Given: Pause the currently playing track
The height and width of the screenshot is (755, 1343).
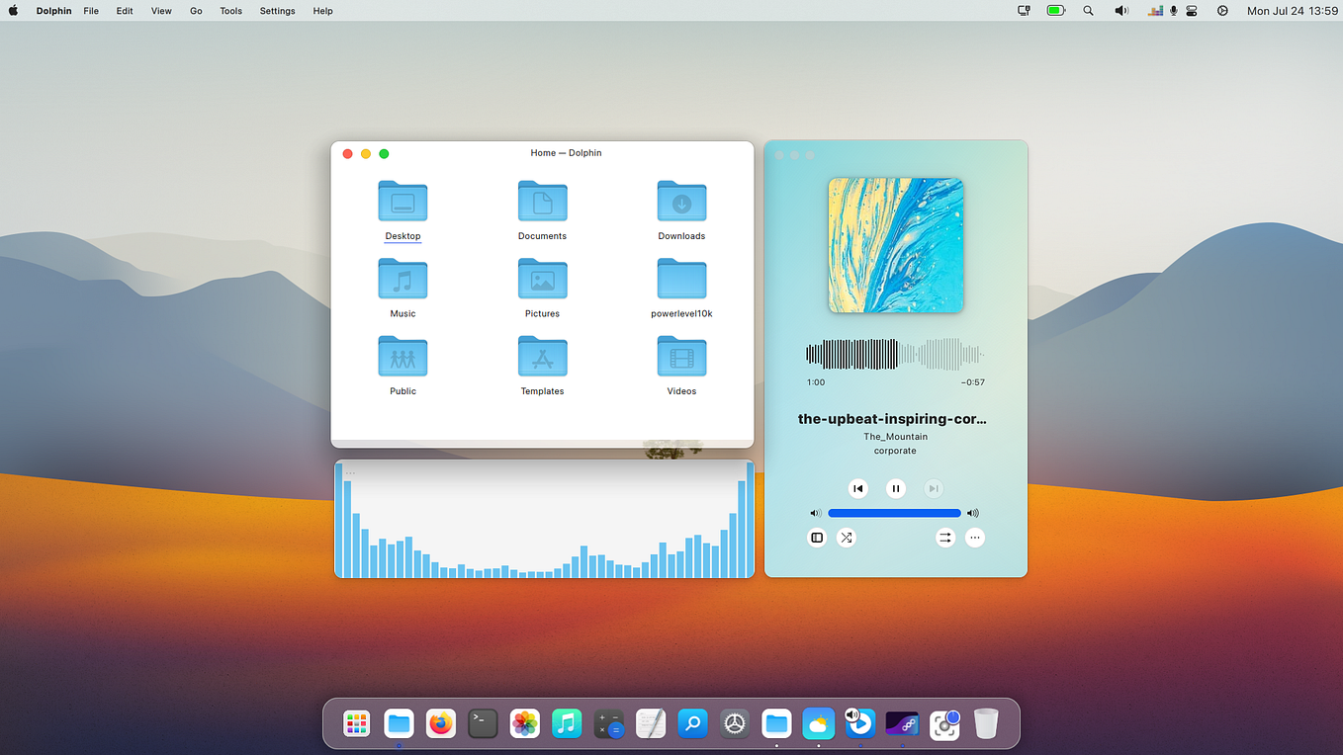Looking at the screenshot, I should (895, 487).
